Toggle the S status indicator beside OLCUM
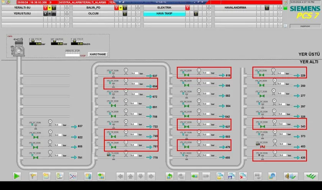The height and width of the screenshot is (190, 322). pyautogui.click(x=125, y=14)
